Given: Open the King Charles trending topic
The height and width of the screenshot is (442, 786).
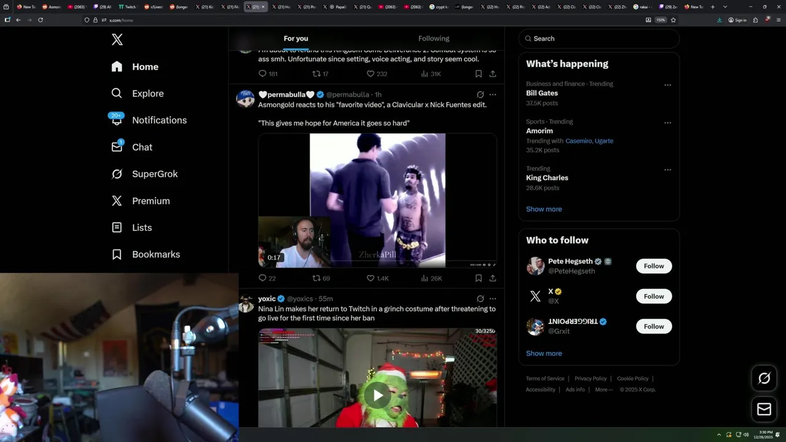Looking at the screenshot, I should pyautogui.click(x=547, y=178).
